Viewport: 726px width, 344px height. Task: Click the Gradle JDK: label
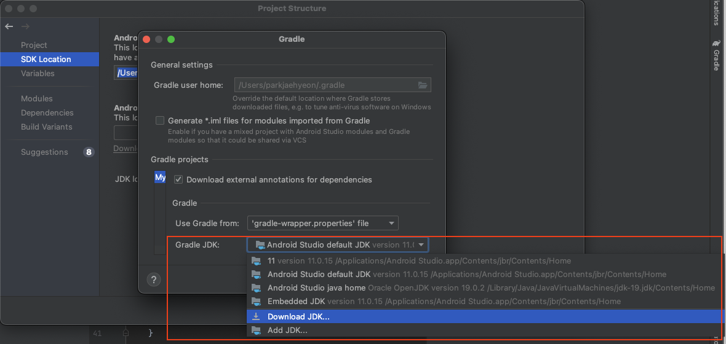click(197, 244)
